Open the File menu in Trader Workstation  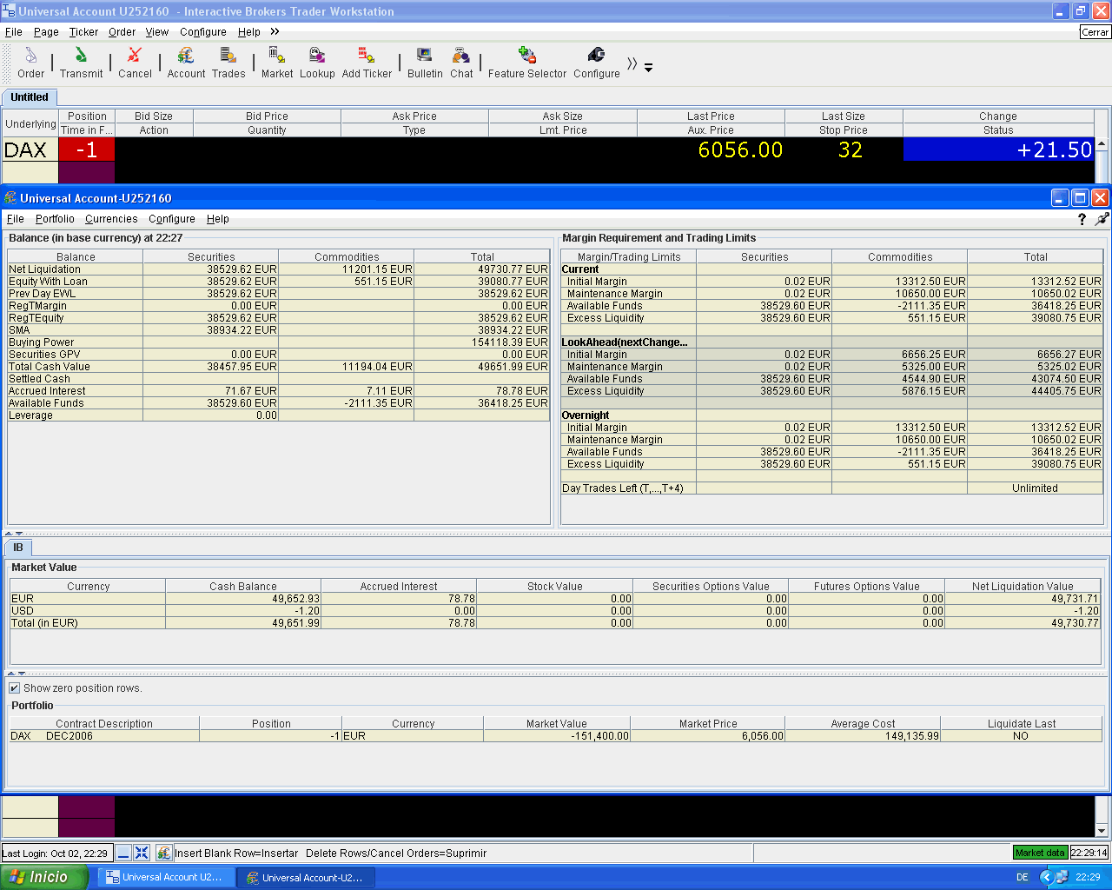[14, 32]
